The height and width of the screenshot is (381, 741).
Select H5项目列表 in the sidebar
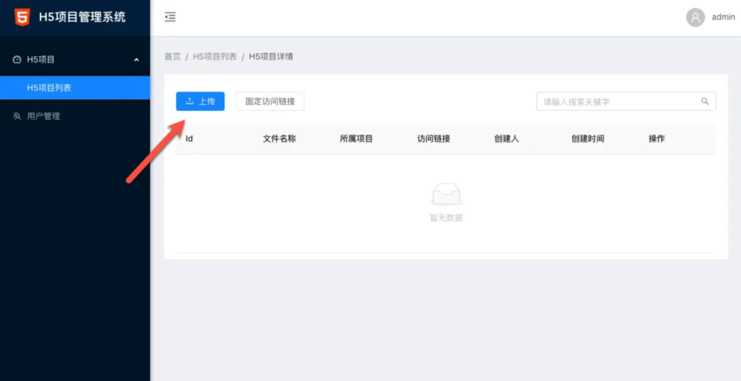coord(49,88)
